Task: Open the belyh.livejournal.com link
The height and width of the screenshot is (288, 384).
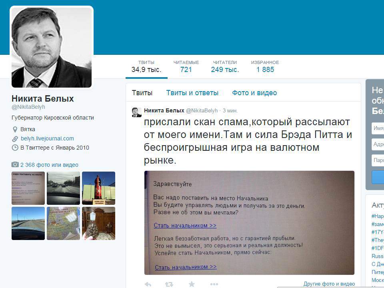Action: (47, 138)
